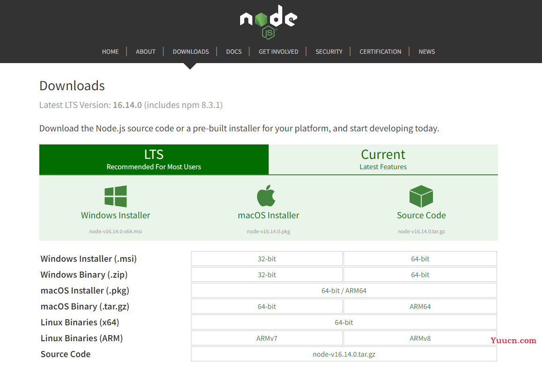Download Linux Binaries (x64) 64-bit
Screen dimensions: 542x366
(344, 322)
